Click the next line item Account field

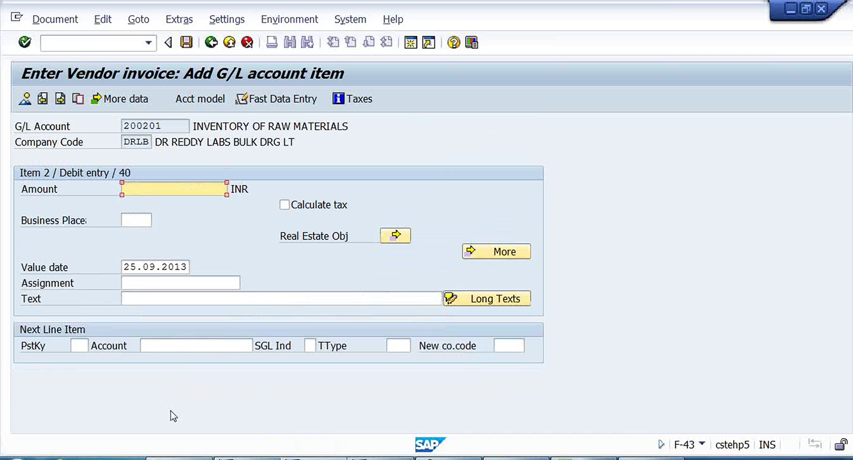click(196, 345)
